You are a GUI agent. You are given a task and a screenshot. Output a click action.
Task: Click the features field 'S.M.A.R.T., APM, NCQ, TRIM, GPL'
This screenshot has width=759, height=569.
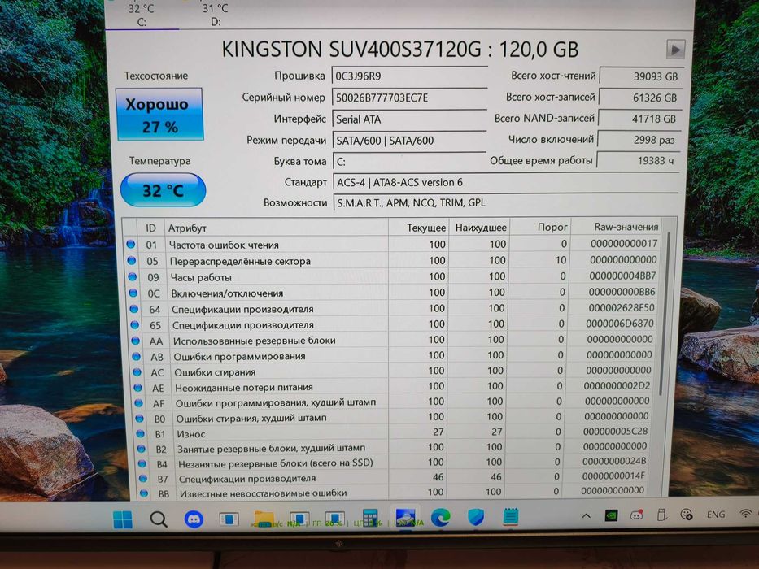505,202
